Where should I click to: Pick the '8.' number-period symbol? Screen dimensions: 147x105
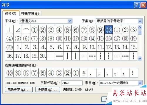(x=76, y=47)
